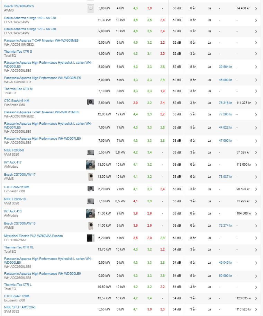Click the 76 316 kr price link
This screenshot has height=316, width=263.
point(225,103)
